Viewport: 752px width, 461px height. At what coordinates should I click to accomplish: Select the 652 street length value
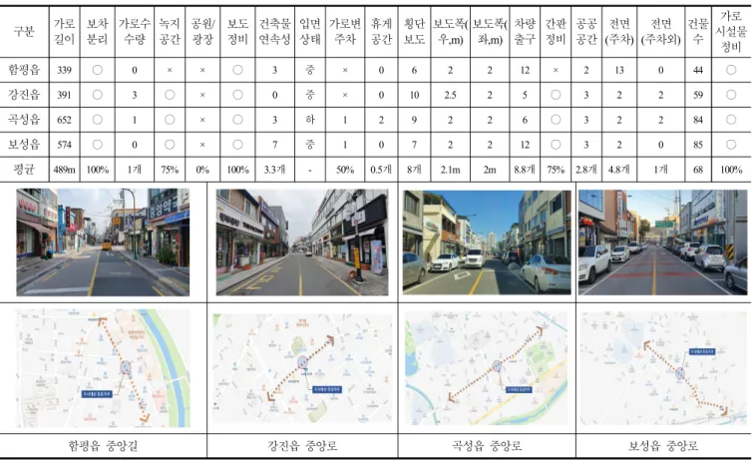click(64, 120)
